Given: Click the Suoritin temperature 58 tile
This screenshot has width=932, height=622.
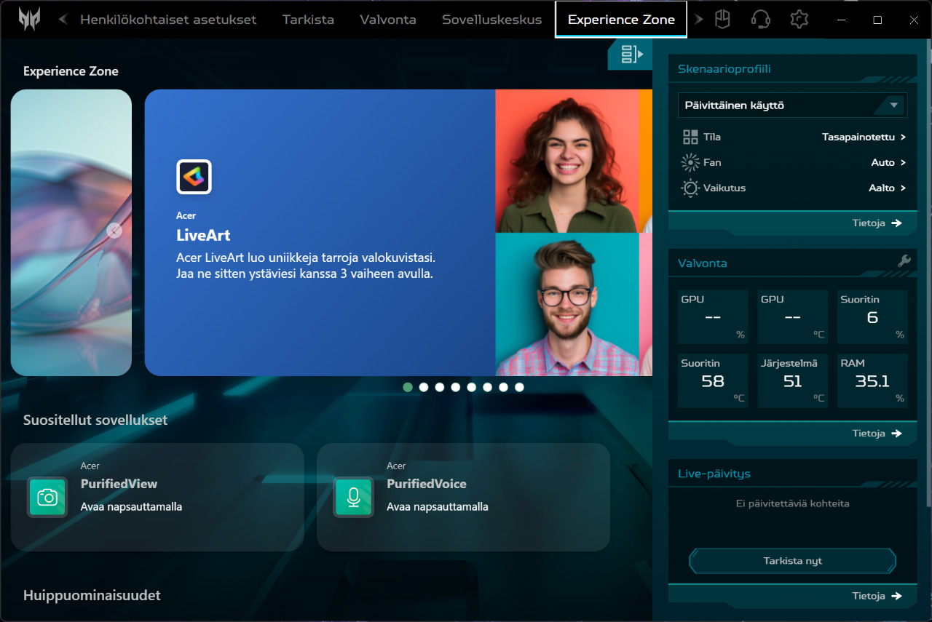Looking at the screenshot, I should coord(713,381).
